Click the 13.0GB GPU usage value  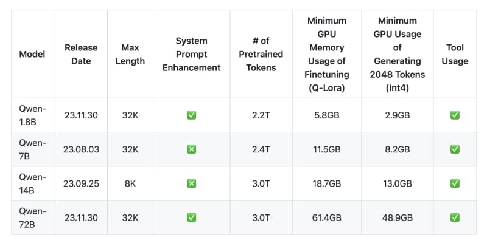pos(399,183)
